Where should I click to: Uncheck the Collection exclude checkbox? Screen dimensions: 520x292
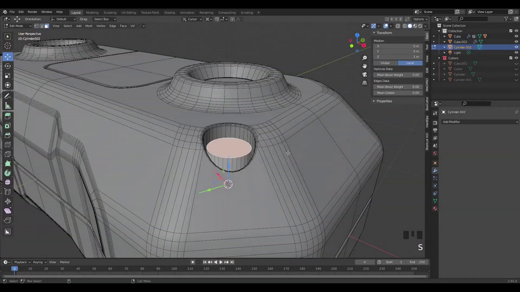pos(511,31)
